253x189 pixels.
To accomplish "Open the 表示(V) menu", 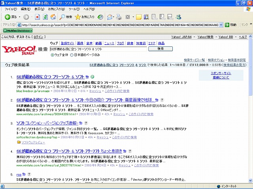I will (39, 9).
